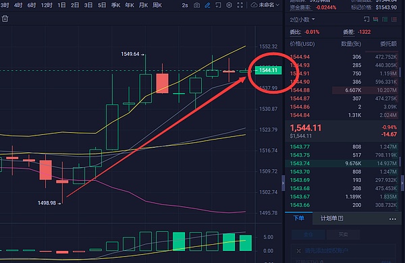
Task: Switch to 季K quarterly candles
Action: pyautogui.click(x=115, y=5)
